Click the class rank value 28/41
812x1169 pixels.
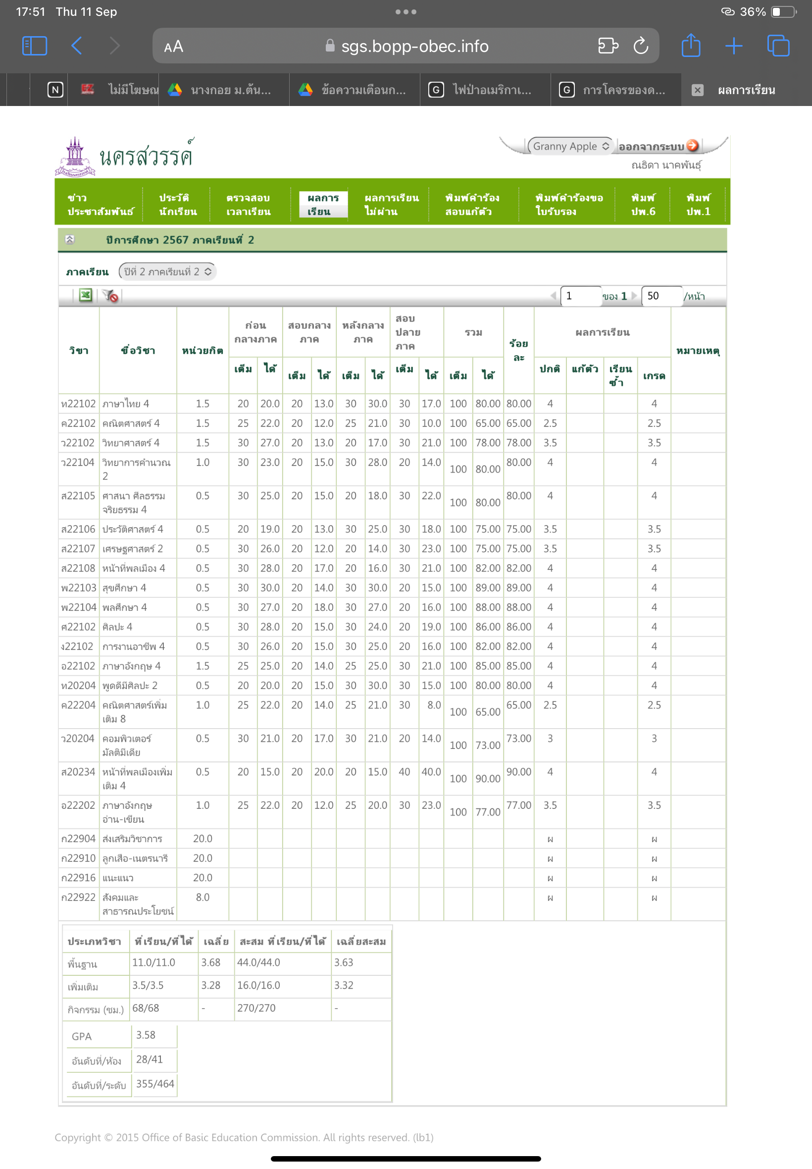(150, 1059)
